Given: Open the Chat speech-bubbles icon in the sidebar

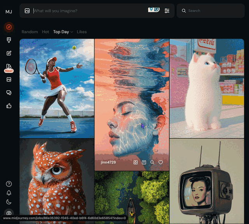Looking at the screenshot, I should (x=9, y=92).
